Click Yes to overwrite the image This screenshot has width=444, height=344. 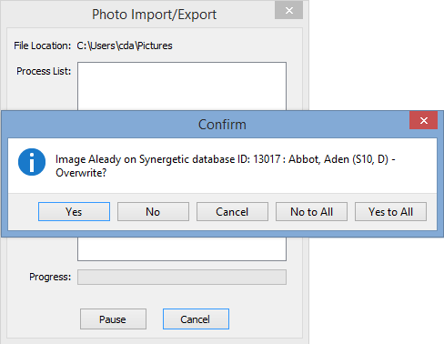(x=74, y=211)
